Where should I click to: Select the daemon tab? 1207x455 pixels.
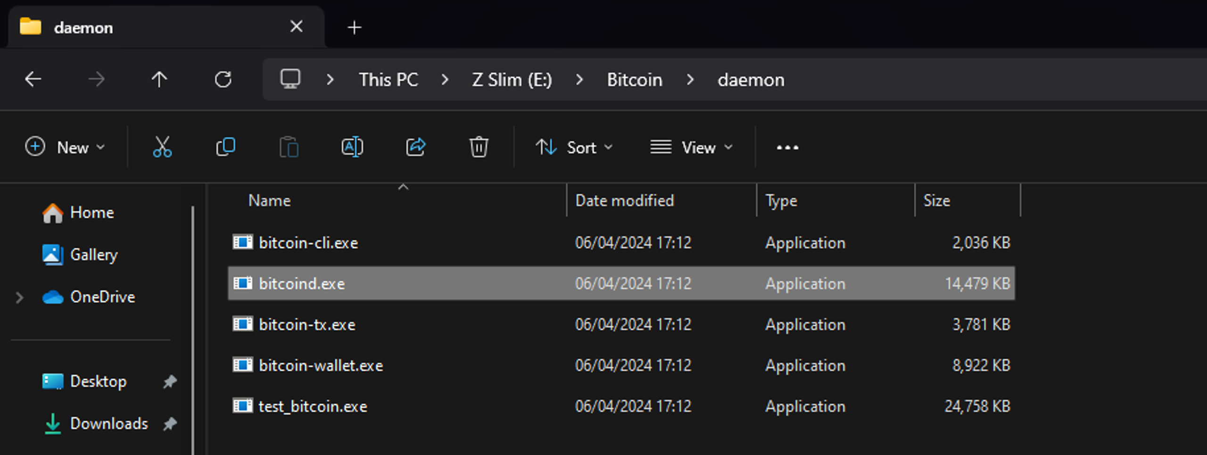pyautogui.click(x=166, y=27)
